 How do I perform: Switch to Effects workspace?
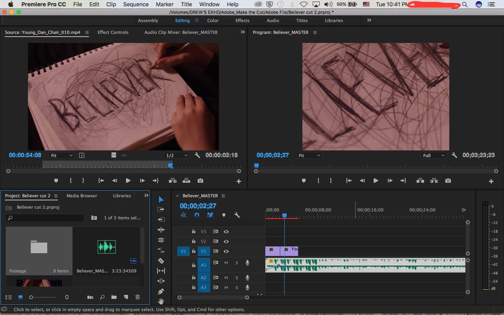click(243, 20)
